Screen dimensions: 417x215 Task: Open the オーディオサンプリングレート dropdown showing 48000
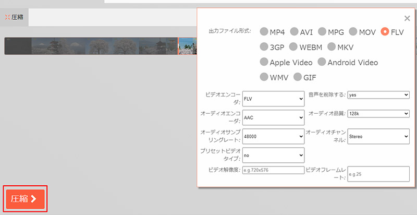pos(273,137)
